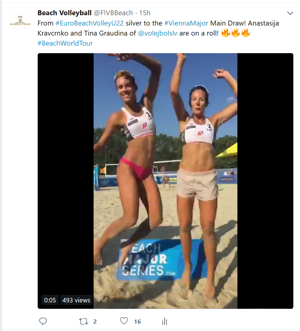The height and width of the screenshot is (331, 300).
Task: Open the Beach Volleyball account name
Action: click(65, 13)
